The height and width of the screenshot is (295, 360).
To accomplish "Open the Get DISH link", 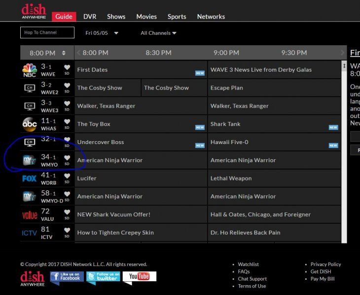I will click(321, 271).
